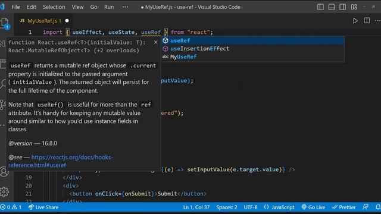Open the Manage gear in activity bar
Image resolution: width=381 pixels, height=214 pixels.
(4, 191)
